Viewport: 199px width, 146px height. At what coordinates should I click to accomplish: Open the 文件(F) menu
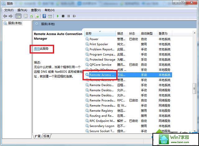[x=9, y=10]
